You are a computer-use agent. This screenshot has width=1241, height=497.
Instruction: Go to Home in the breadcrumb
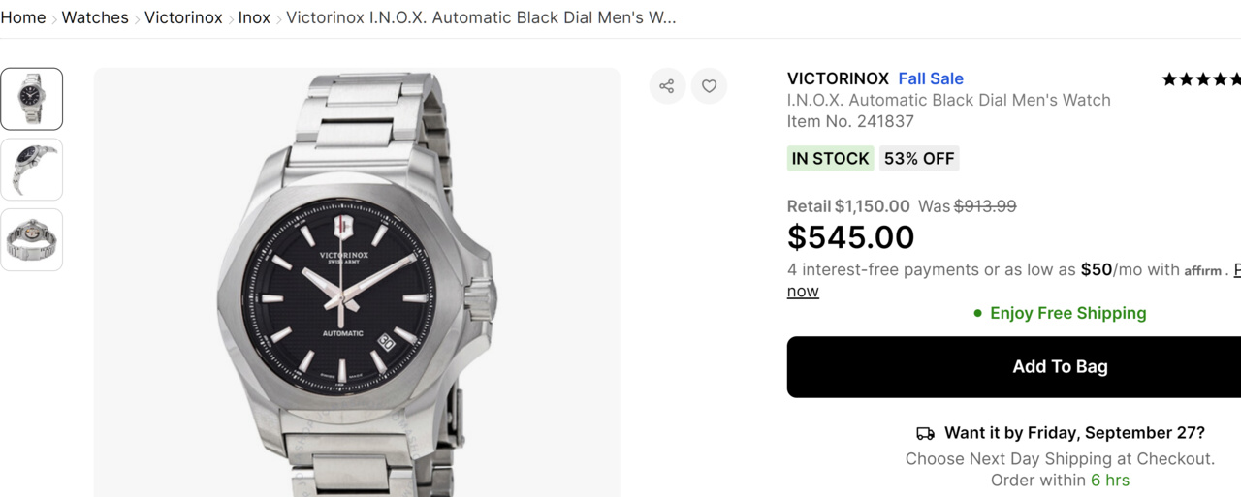point(23,18)
